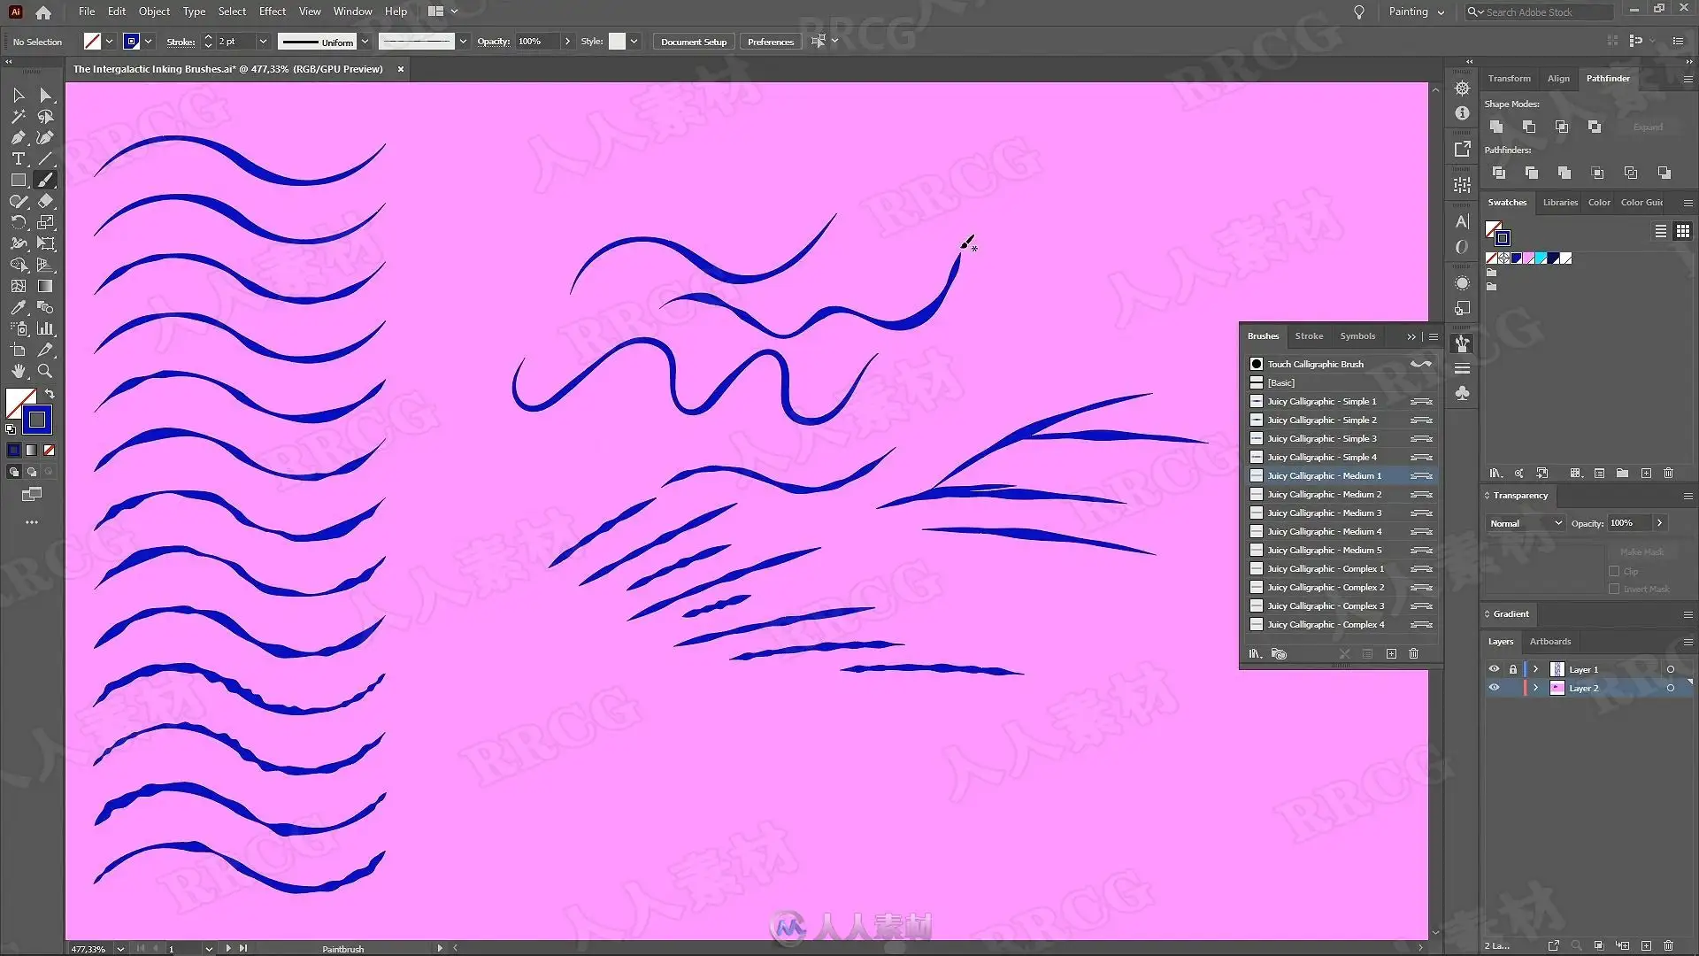
Task: Pick the Eyedropper tool
Action: tap(19, 307)
